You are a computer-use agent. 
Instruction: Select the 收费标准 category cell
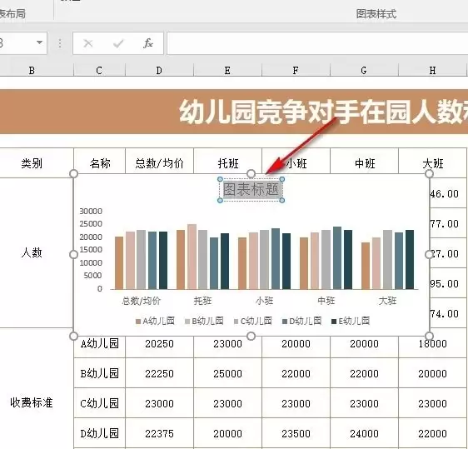point(32,403)
